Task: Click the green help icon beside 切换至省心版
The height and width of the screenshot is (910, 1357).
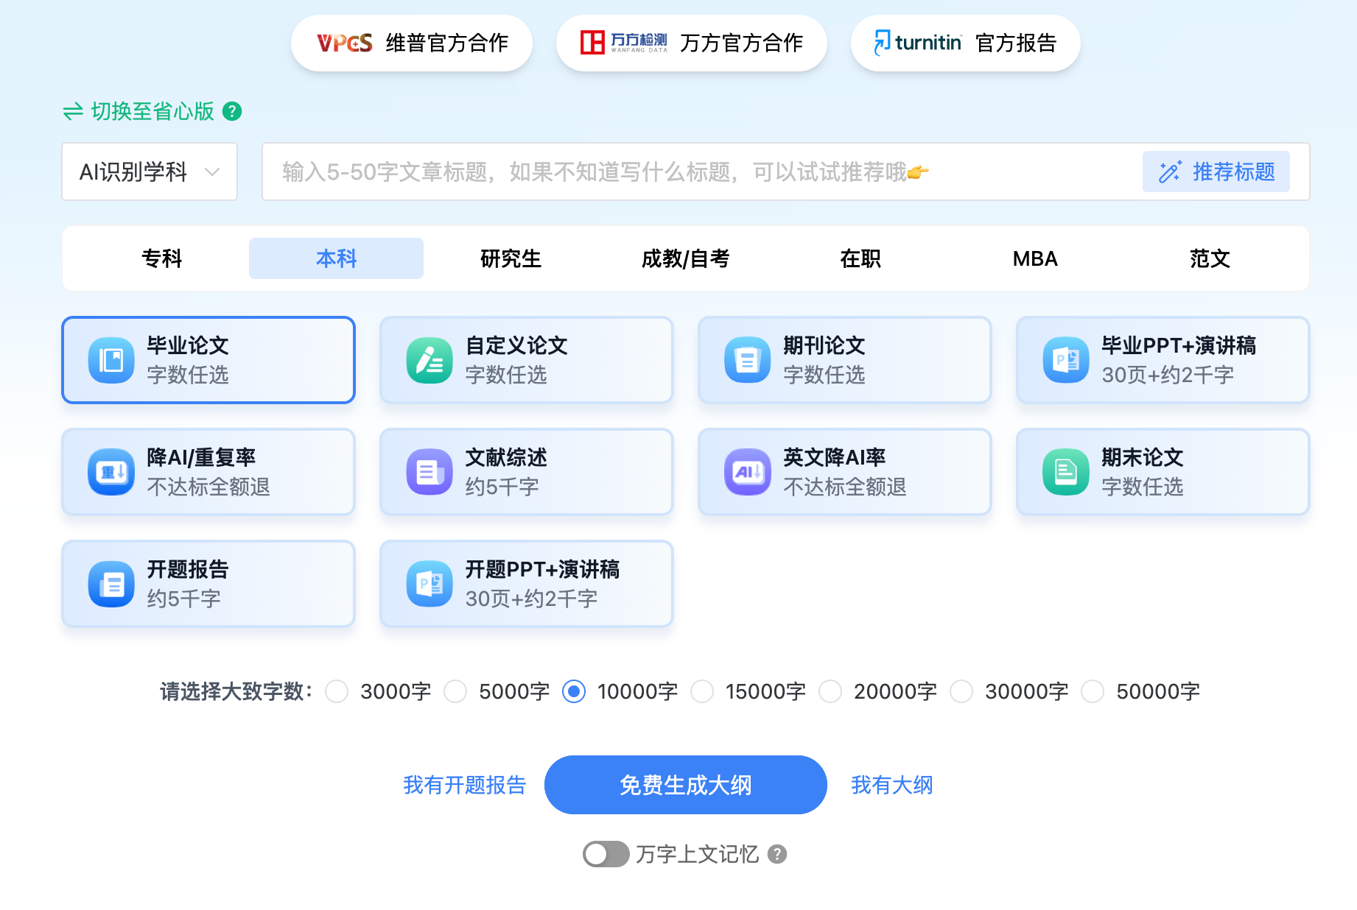Action: click(232, 111)
